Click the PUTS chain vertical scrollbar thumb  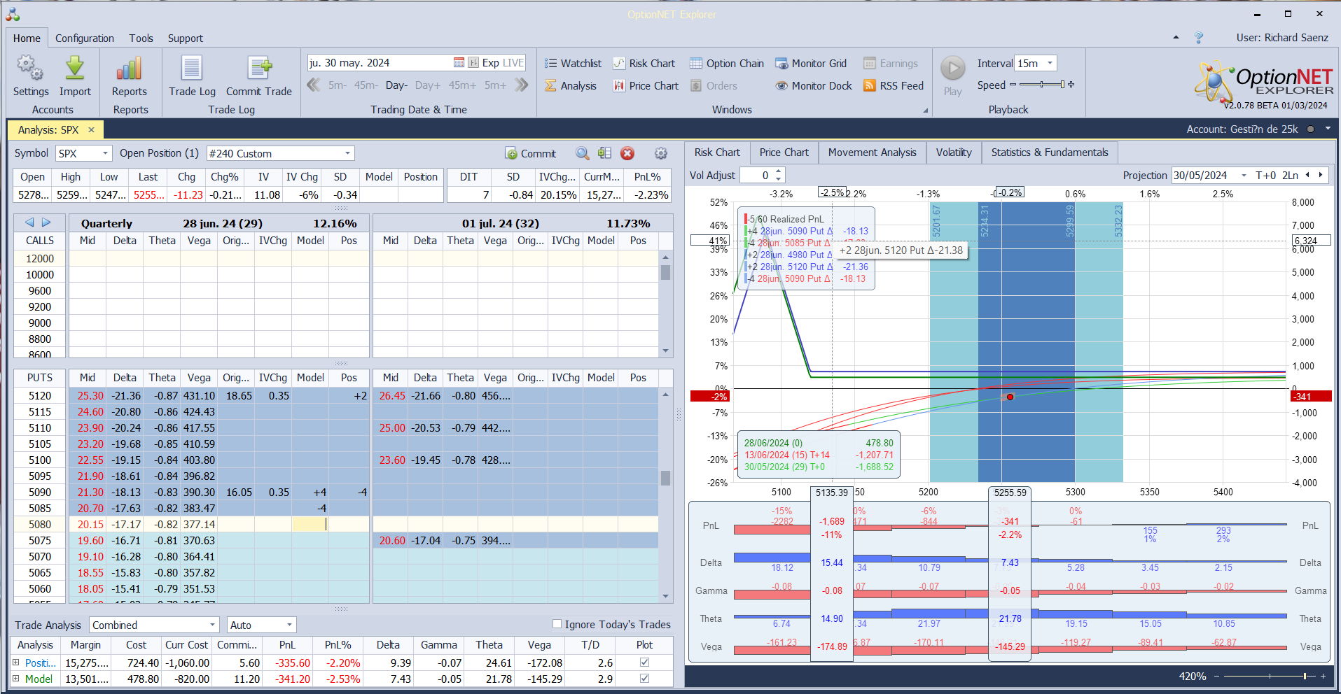(x=665, y=478)
